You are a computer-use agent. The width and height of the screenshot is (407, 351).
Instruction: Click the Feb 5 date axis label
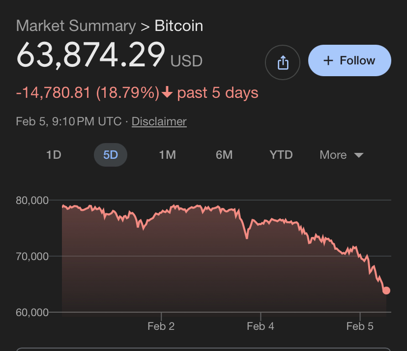(x=360, y=326)
